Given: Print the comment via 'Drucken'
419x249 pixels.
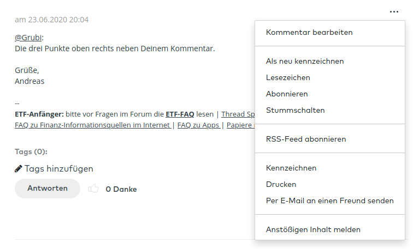Looking at the screenshot, I should 281,185.
